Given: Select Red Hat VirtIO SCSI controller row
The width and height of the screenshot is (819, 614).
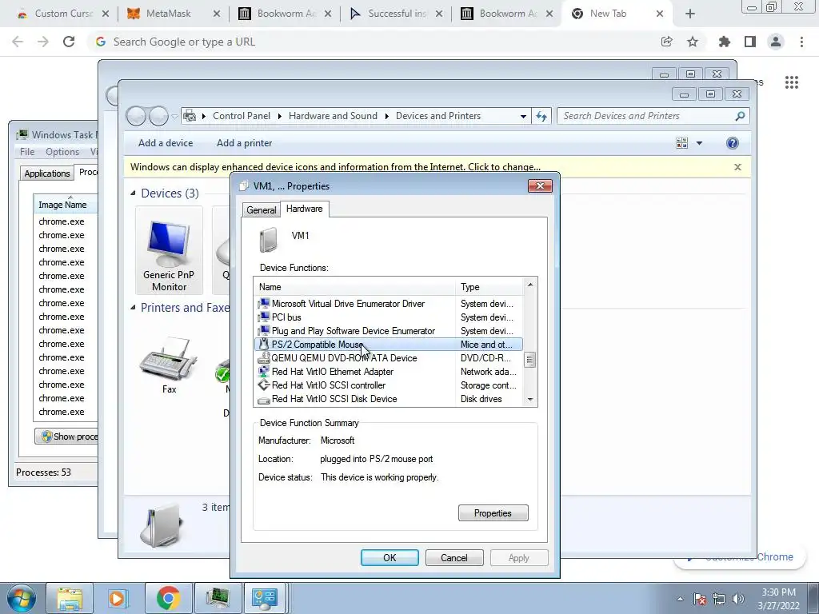Looking at the screenshot, I should pyautogui.click(x=388, y=385).
